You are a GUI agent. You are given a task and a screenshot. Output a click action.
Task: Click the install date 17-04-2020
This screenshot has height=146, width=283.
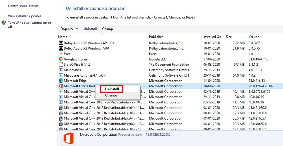pos(212,59)
